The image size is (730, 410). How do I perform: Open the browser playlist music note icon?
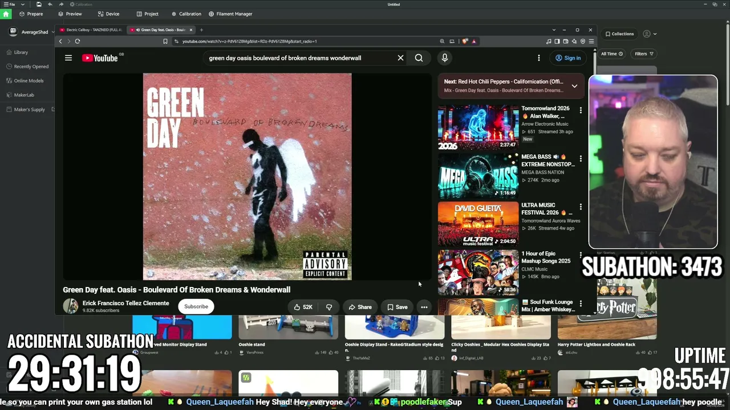point(549,41)
